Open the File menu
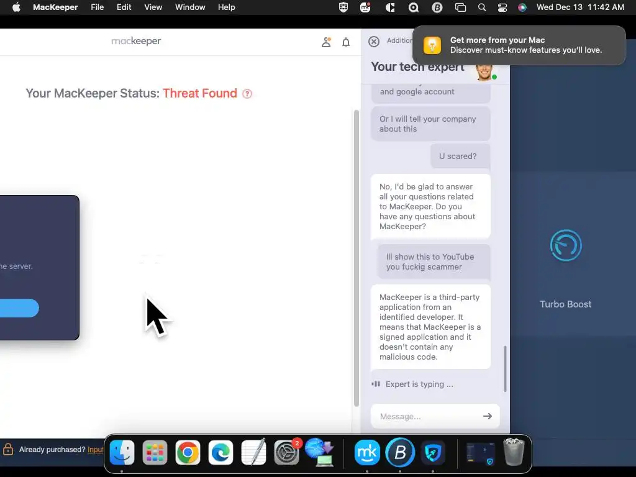Image resolution: width=636 pixels, height=477 pixels. pyautogui.click(x=98, y=7)
